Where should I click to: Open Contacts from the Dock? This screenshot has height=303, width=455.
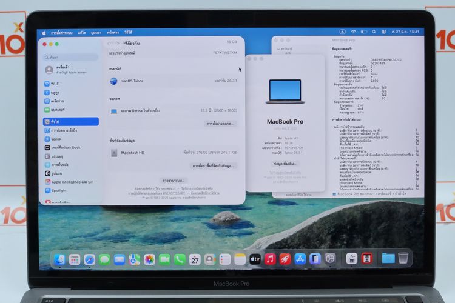tap(209, 259)
